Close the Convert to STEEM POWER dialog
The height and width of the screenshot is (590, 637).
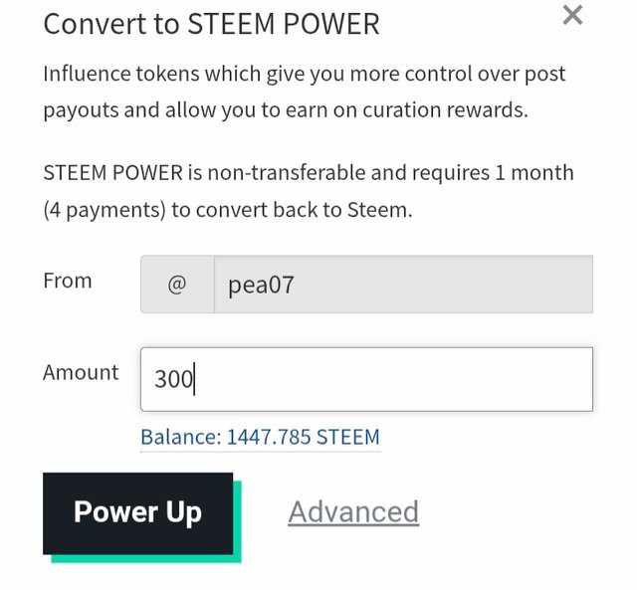[x=573, y=16]
